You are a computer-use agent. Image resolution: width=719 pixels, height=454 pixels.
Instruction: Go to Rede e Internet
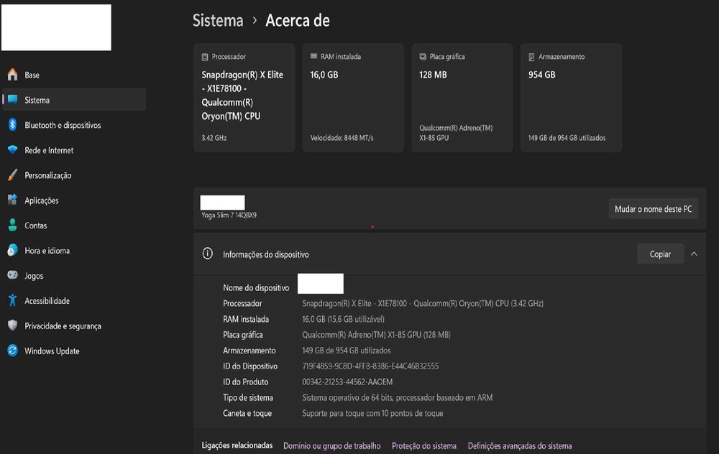pyautogui.click(x=74, y=150)
